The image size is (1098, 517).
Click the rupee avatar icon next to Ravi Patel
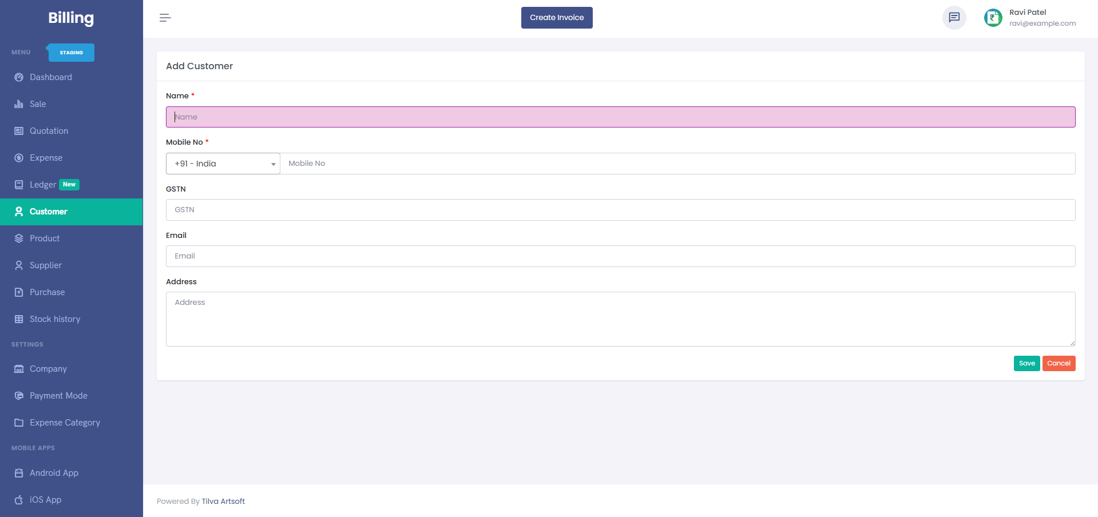click(993, 17)
